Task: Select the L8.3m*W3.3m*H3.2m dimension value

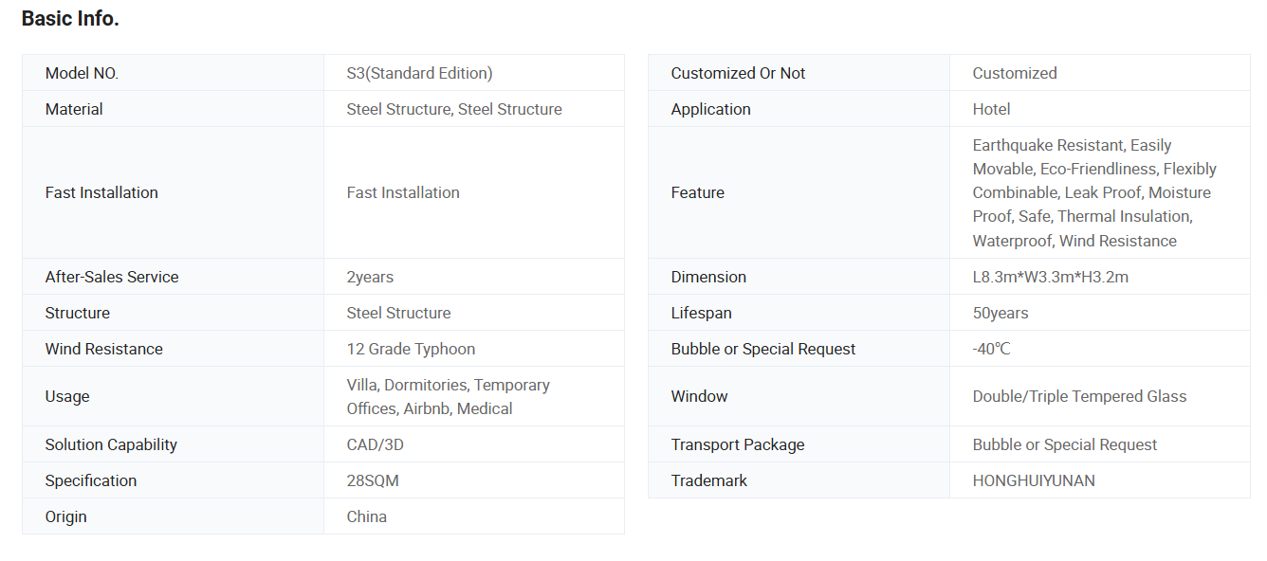Action: 1050,277
